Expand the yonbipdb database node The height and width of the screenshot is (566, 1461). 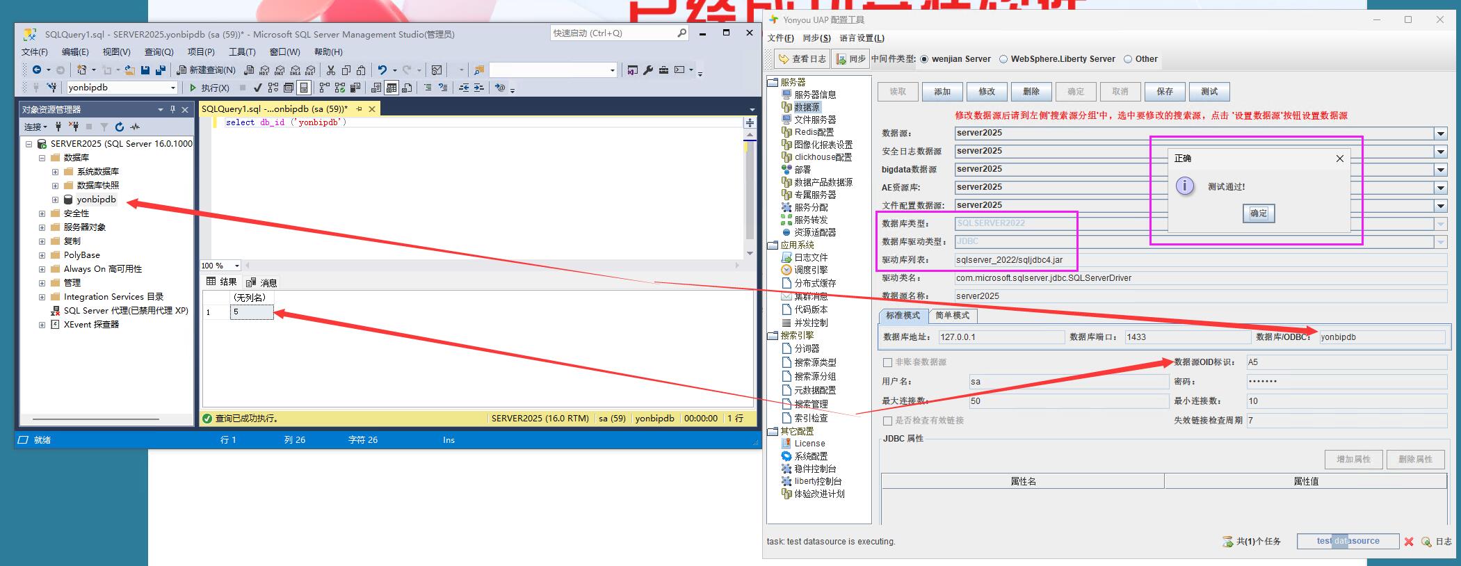[x=55, y=200]
